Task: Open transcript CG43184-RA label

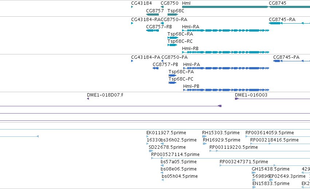Action: (x=146, y=20)
